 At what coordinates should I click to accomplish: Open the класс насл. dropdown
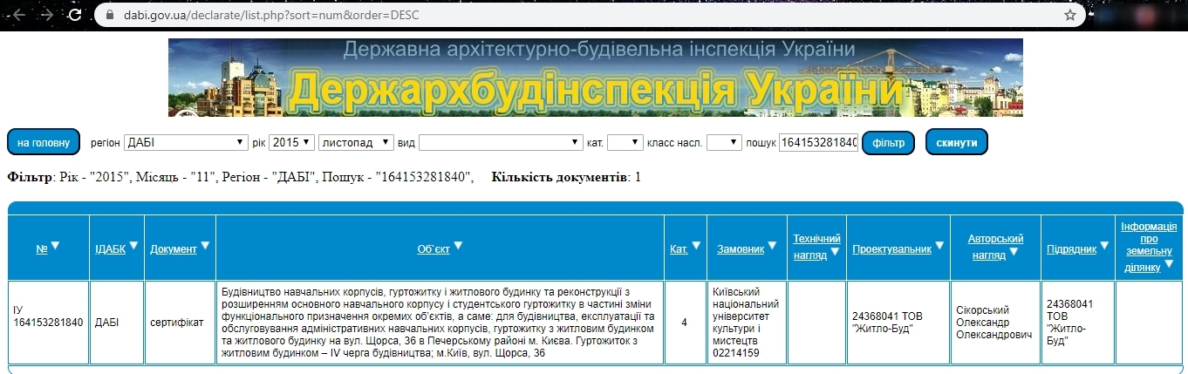click(x=724, y=142)
